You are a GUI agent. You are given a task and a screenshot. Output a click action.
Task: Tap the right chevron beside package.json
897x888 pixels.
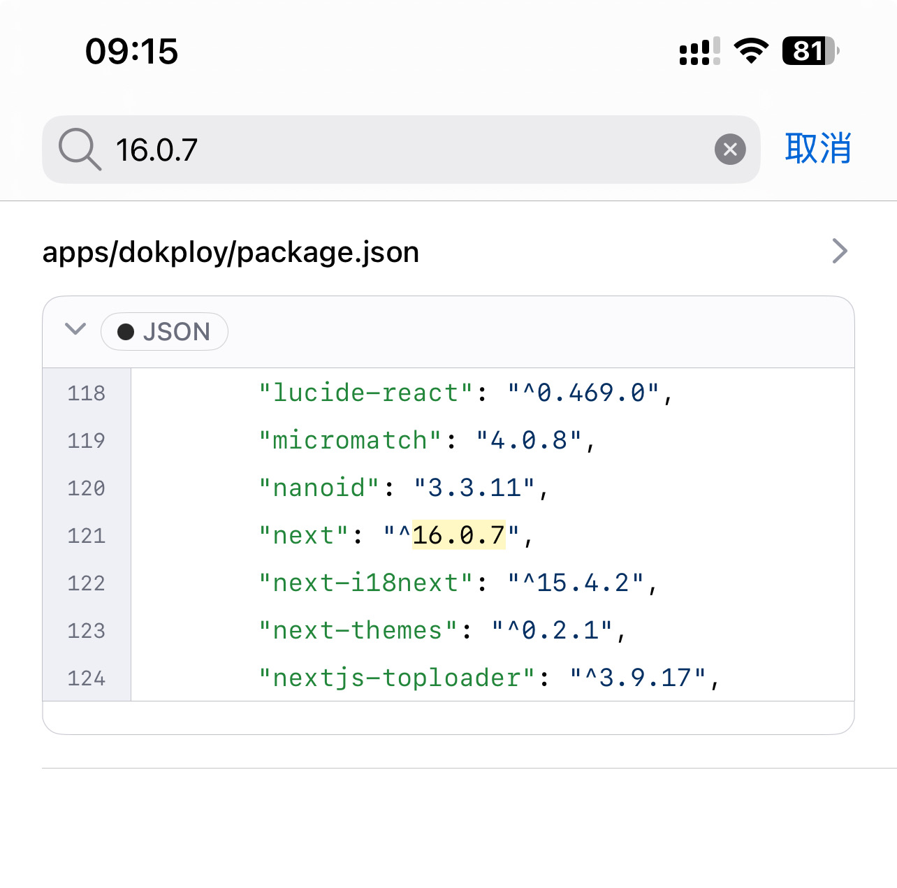click(x=839, y=251)
